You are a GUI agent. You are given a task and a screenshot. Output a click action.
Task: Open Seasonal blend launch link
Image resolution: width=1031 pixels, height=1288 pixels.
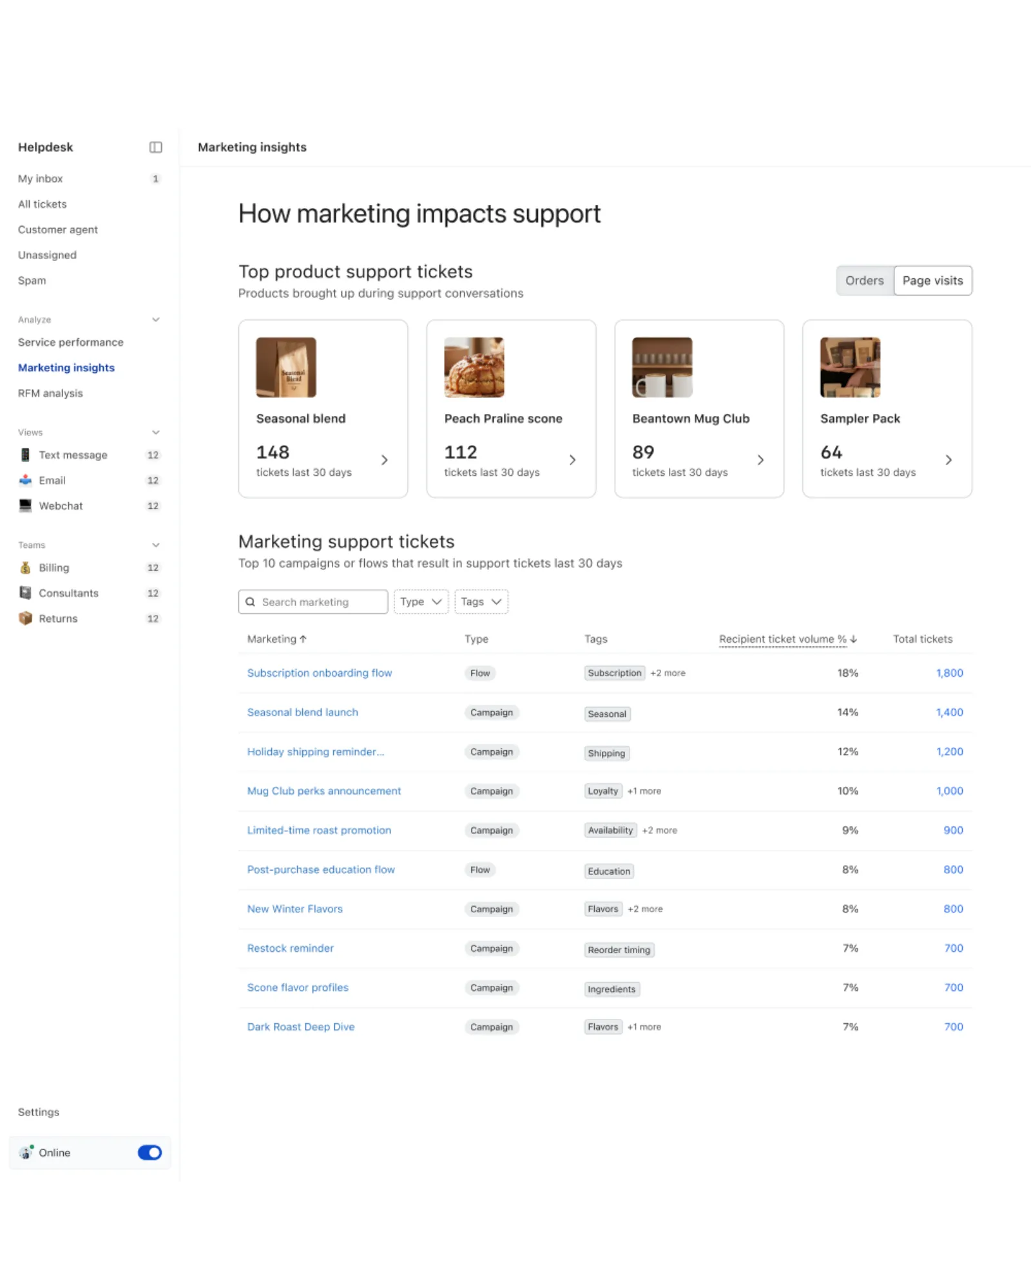point(303,712)
